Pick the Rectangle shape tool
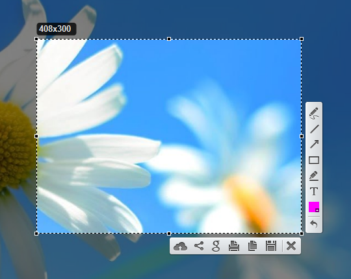The width and height of the screenshot is (351, 279). [314, 160]
